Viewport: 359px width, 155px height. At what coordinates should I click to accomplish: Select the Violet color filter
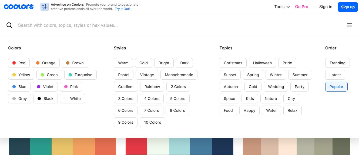point(45,87)
